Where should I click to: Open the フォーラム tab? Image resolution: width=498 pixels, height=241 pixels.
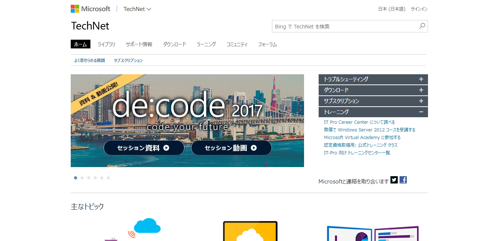(x=268, y=44)
